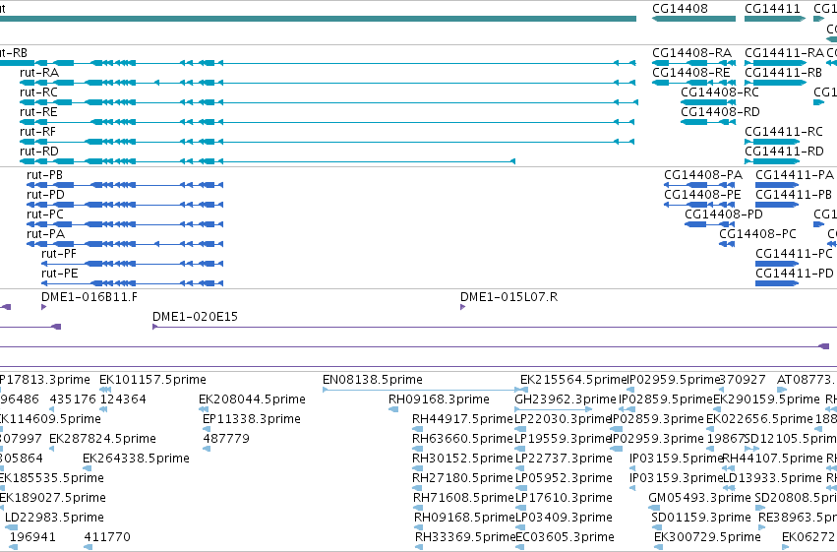The height and width of the screenshot is (552, 837).
Task: Click the CG14411-PD protein label
Action: tap(795, 274)
